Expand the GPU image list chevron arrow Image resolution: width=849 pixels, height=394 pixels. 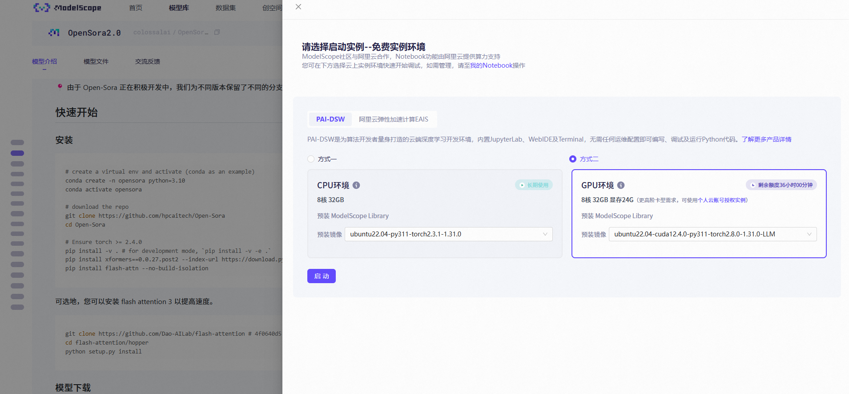(x=809, y=234)
